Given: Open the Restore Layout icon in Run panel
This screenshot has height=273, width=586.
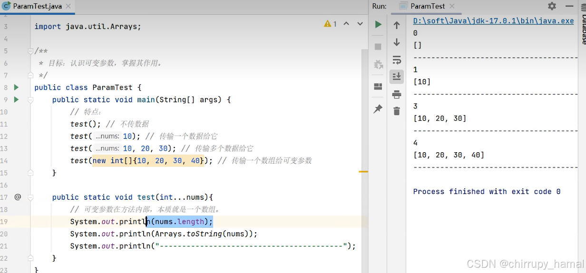Looking at the screenshot, I should point(378,87).
